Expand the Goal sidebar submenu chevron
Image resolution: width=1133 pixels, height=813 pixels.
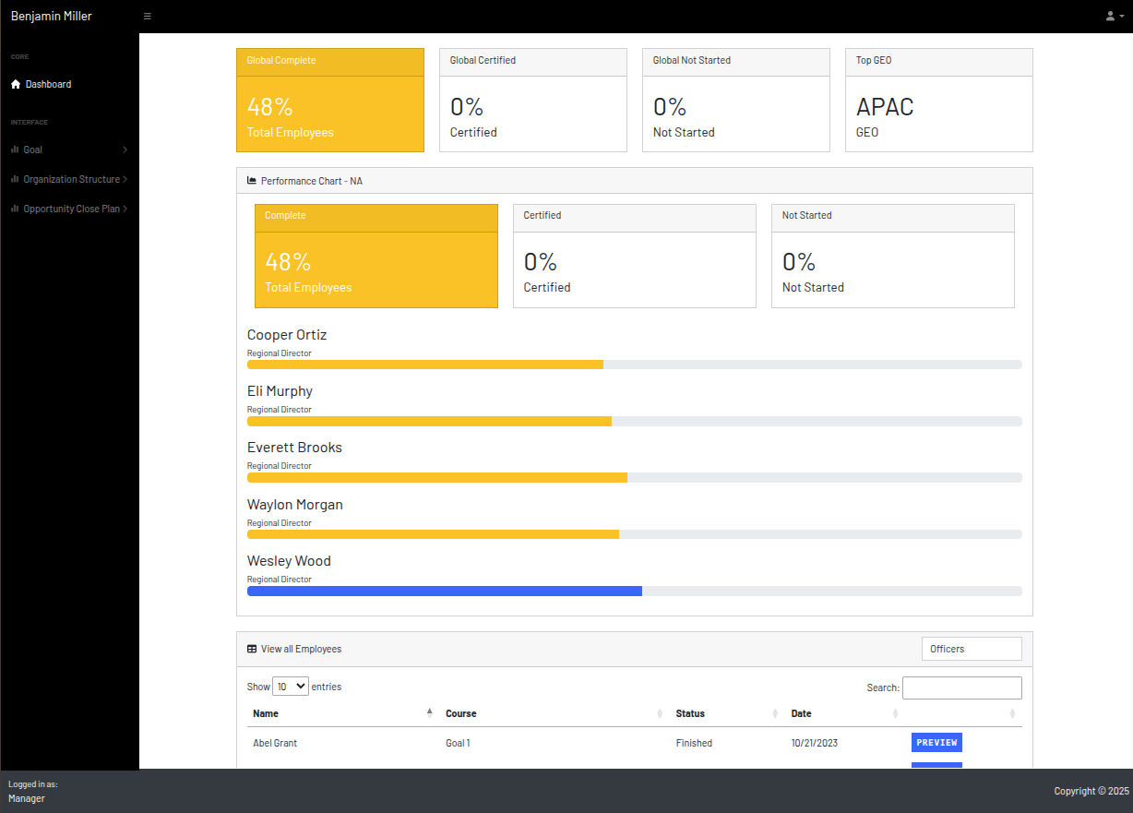pos(125,149)
